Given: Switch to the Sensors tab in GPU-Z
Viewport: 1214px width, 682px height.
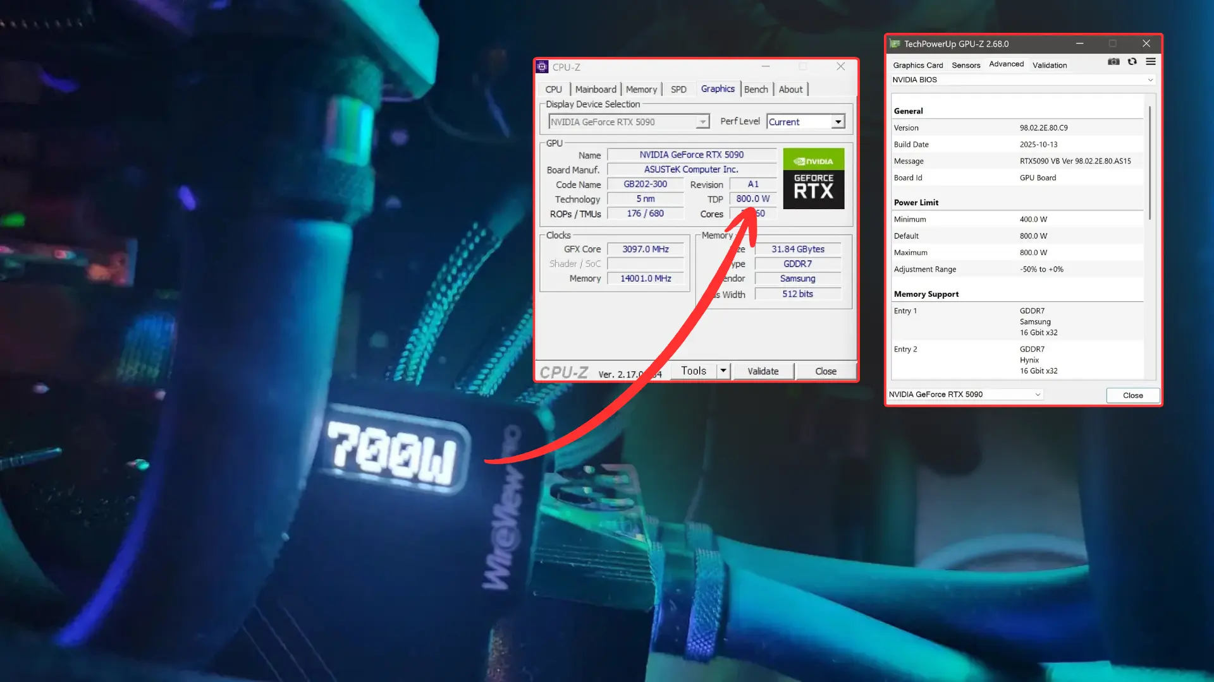Looking at the screenshot, I should point(966,64).
